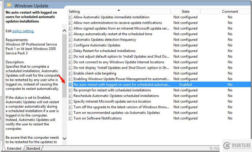
Task: Select 'Turn on recommended updates via Automatic Updates'
Action: (117, 113)
